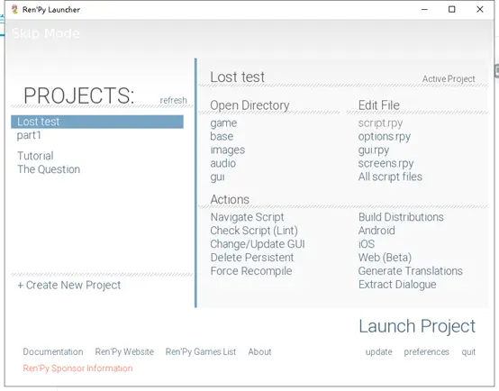Open launcher preferences
The width and height of the screenshot is (499, 391).
[x=426, y=352]
